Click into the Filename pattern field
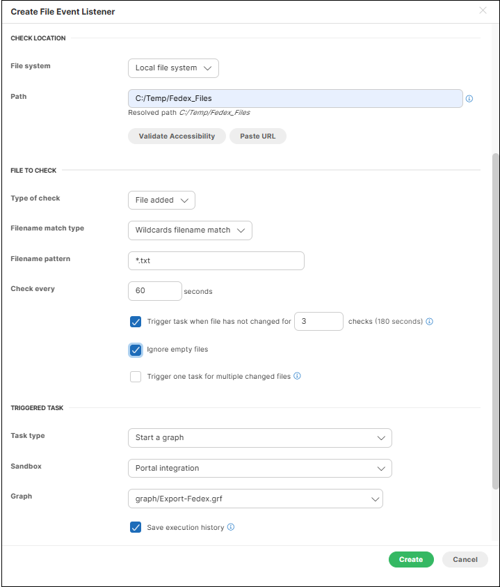This screenshot has width=500, height=587. (216, 261)
